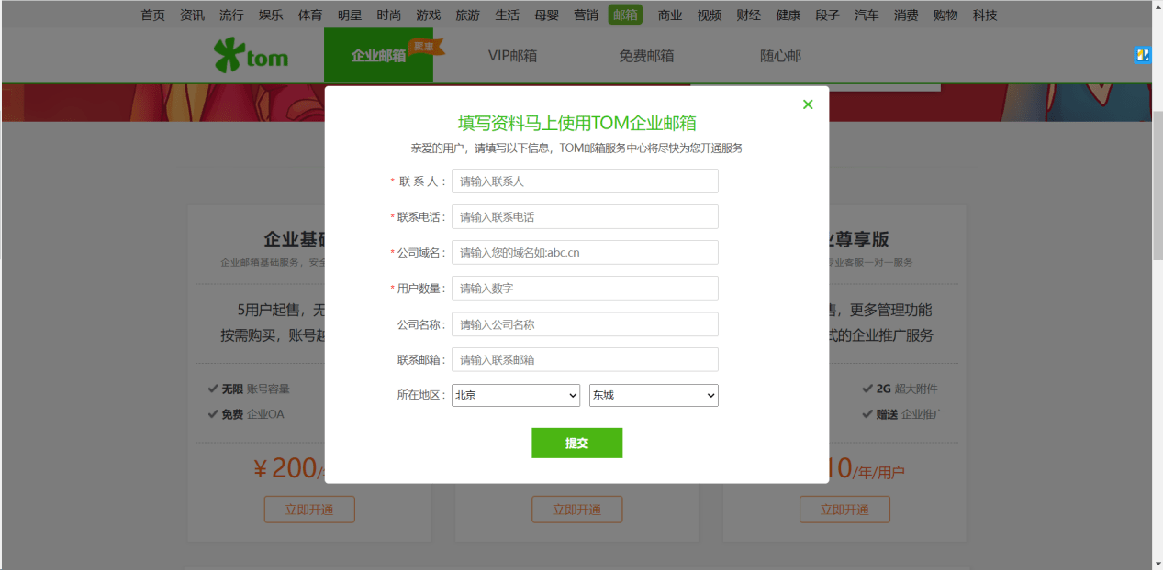Open the 北京 province dropdown

(515, 395)
